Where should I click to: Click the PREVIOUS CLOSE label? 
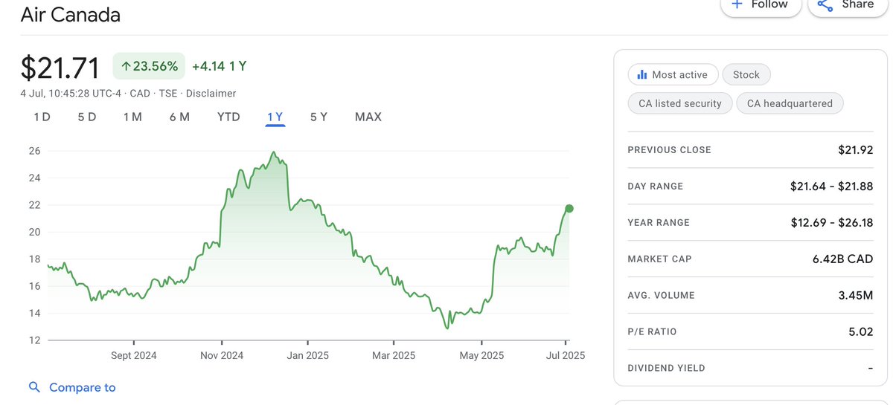tap(670, 150)
